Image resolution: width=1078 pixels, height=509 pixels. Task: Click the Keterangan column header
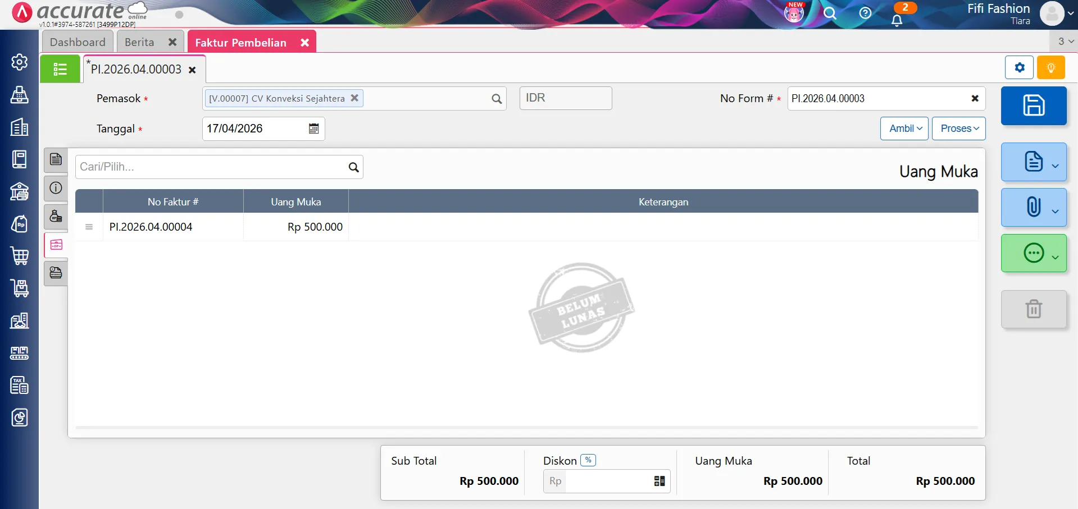click(x=663, y=201)
